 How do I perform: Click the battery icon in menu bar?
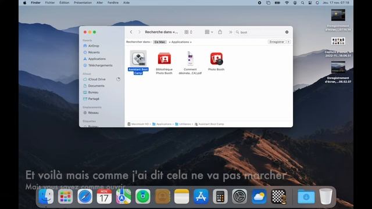point(277,2)
